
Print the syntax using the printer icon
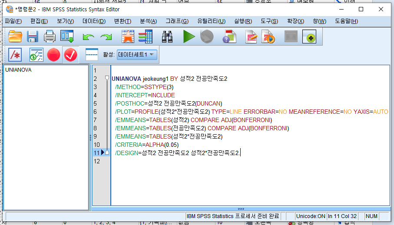coord(50,36)
